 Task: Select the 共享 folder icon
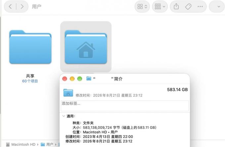point(30,47)
